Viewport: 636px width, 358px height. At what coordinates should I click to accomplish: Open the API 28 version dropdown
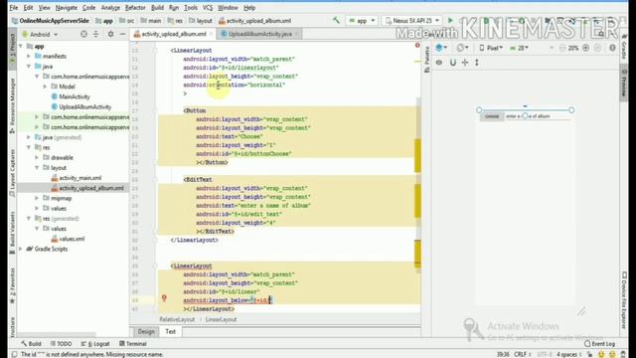[519, 48]
